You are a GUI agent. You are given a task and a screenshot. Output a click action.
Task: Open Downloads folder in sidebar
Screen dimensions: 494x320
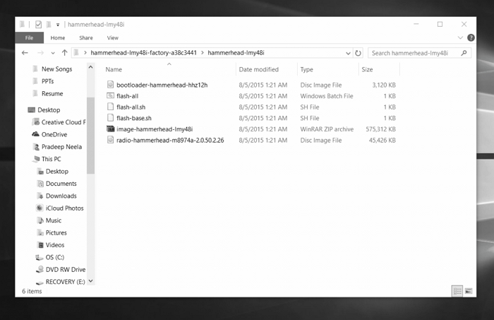pos(61,196)
